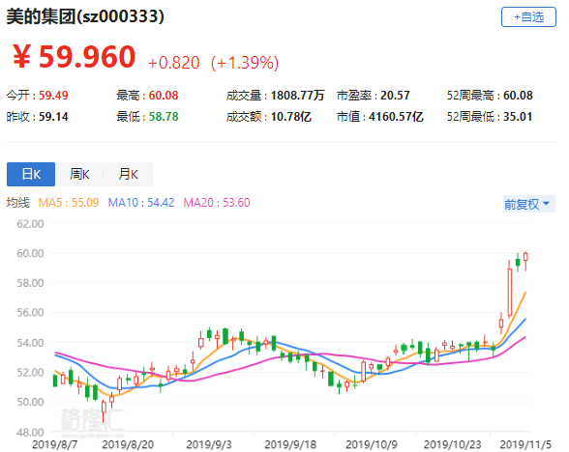Click the 成交额 value 10.78亿
569x452 pixels.
coord(291,117)
